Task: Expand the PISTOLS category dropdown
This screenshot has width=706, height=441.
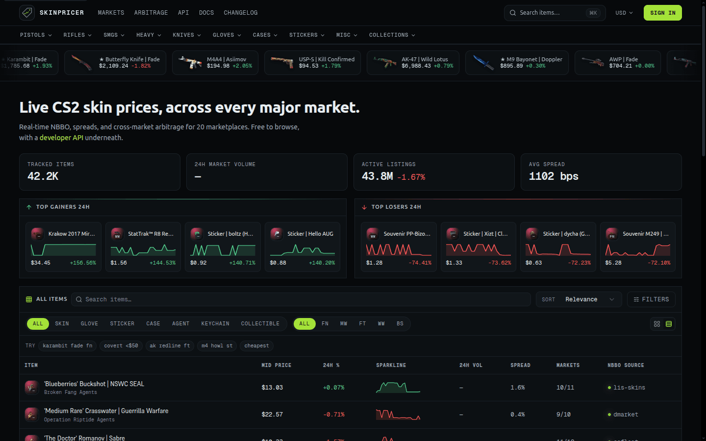Action: click(36, 35)
